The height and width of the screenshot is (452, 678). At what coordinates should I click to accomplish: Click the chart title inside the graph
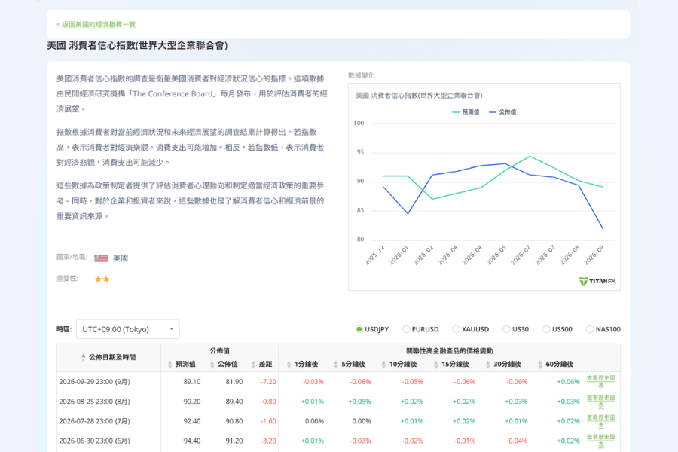pos(419,96)
